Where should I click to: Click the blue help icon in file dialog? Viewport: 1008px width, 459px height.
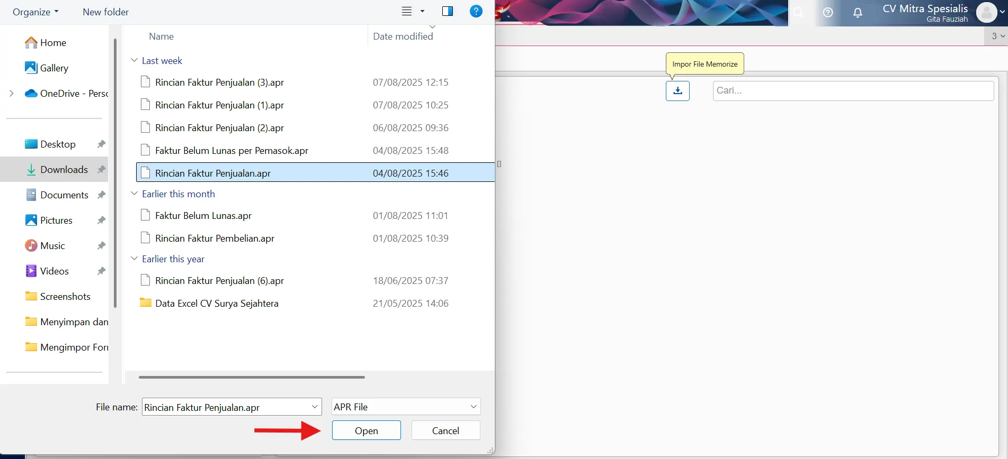[x=476, y=11]
